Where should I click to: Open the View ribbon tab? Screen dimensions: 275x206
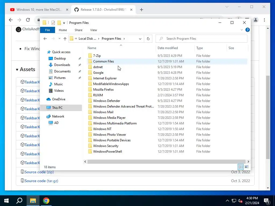(93, 30)
